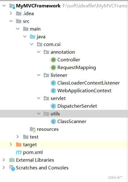Select the com.csi package

point(52,44)
